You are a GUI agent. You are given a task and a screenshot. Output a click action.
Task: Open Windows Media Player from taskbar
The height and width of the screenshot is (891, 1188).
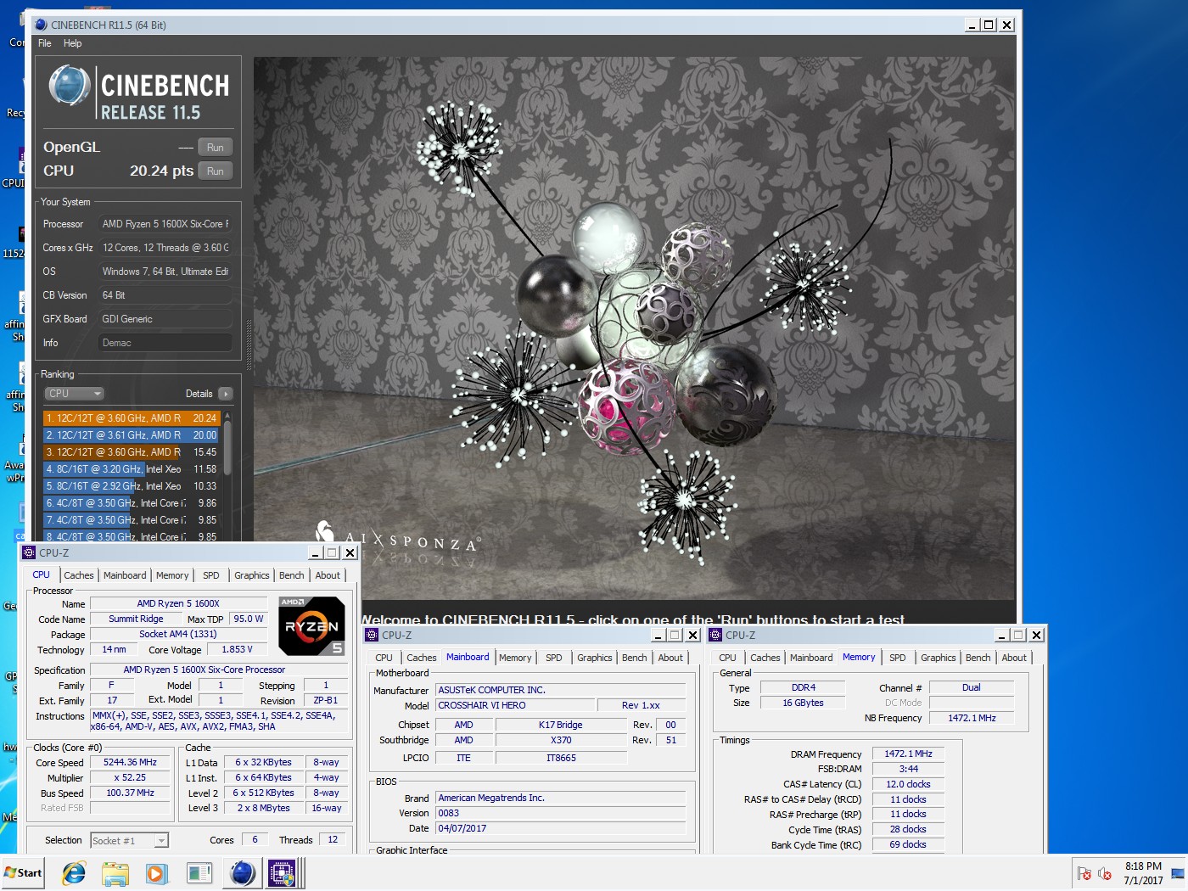(x=157, y=873)
